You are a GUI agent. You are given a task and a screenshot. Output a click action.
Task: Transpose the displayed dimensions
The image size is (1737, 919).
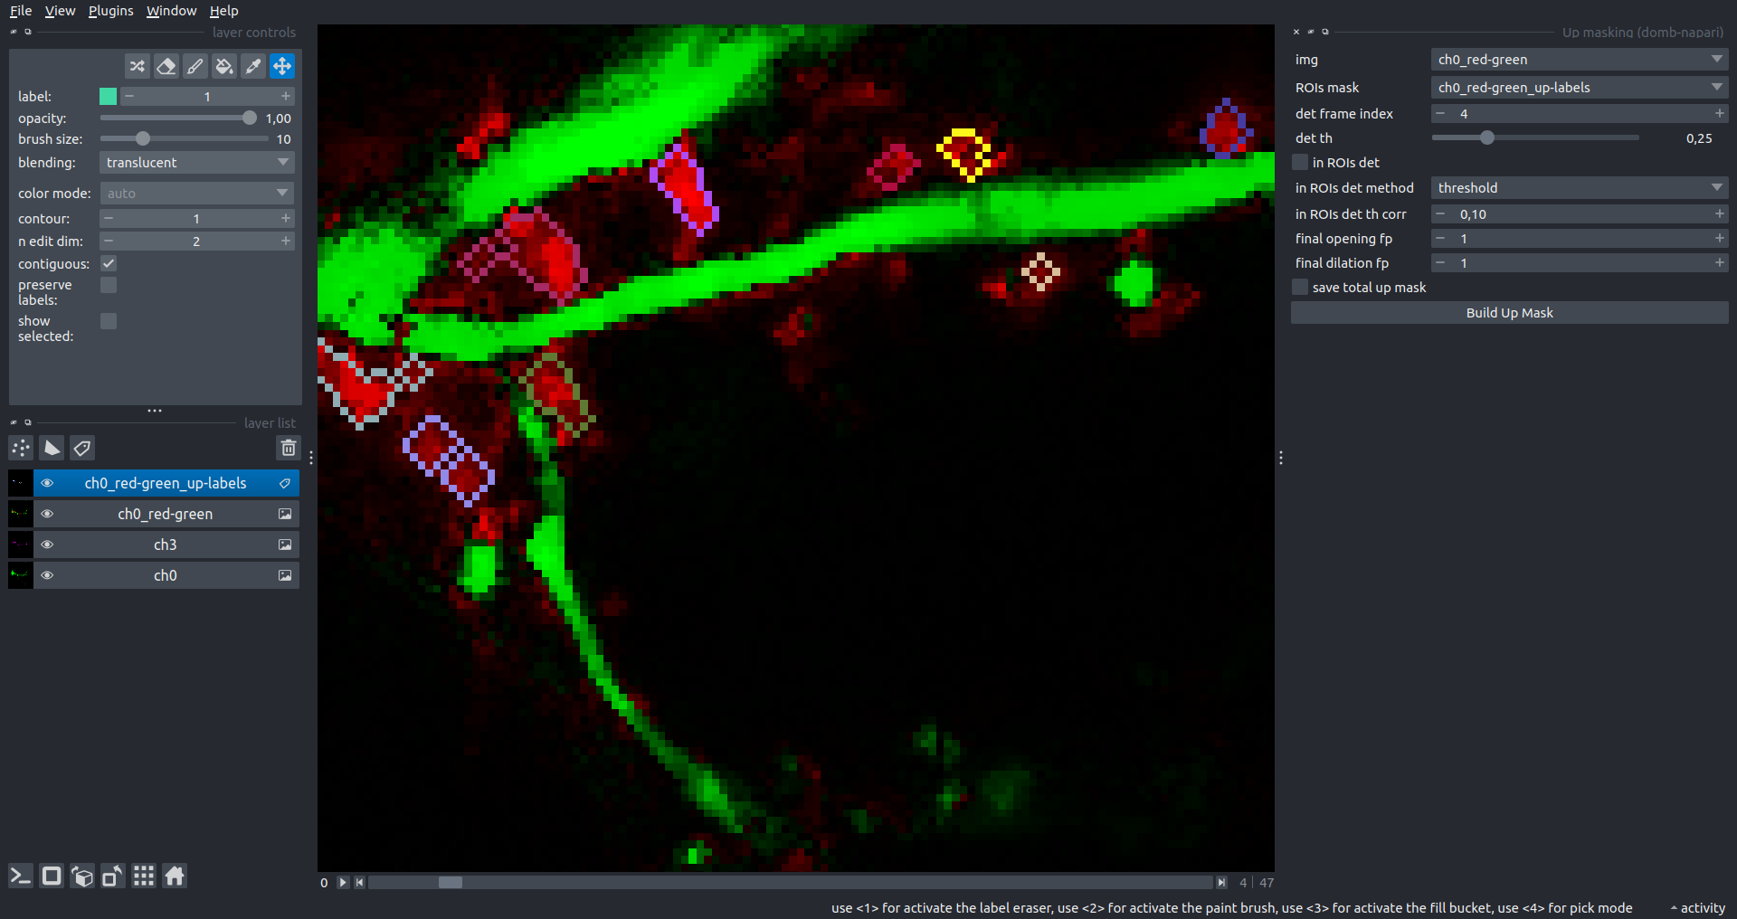point(113,876)
